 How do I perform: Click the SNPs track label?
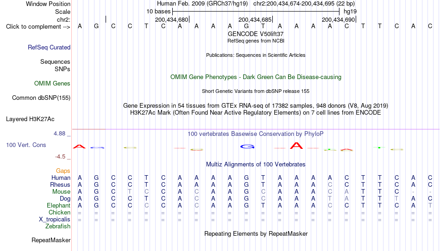pyautogui.click(x=63, y=69)
